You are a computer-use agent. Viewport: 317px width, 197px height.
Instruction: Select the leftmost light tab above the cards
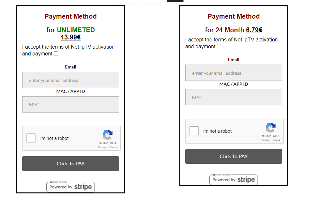[x=123, y=1]
